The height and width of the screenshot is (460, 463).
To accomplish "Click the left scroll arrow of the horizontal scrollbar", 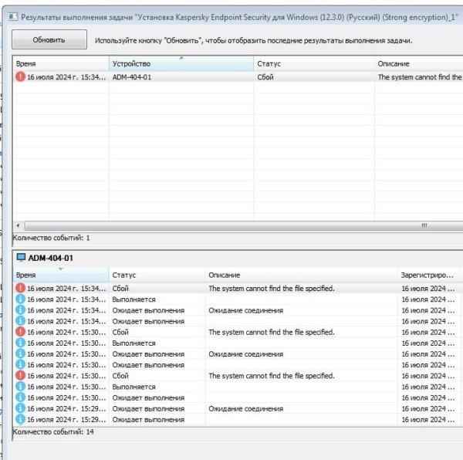I will click(19, 226).
